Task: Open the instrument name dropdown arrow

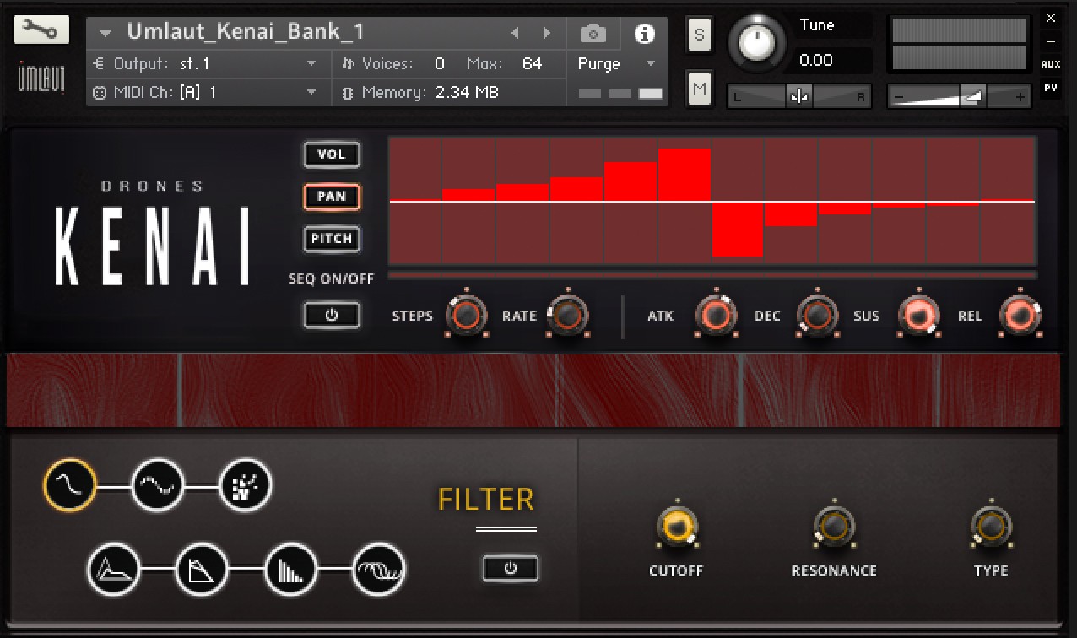Action: 106,34
